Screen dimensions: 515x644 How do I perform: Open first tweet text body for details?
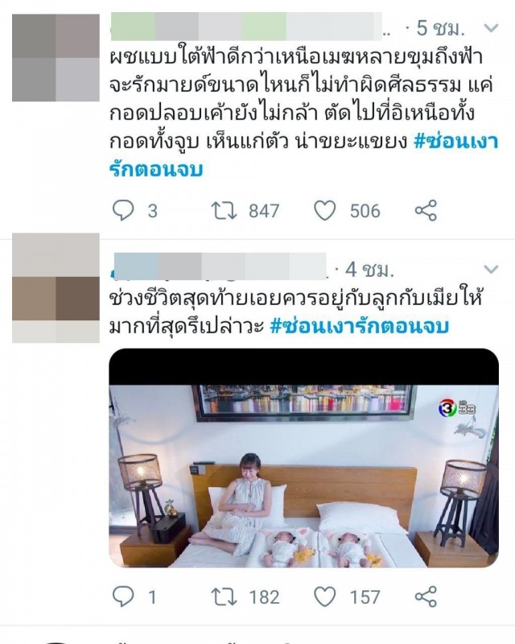coord(304,113)
